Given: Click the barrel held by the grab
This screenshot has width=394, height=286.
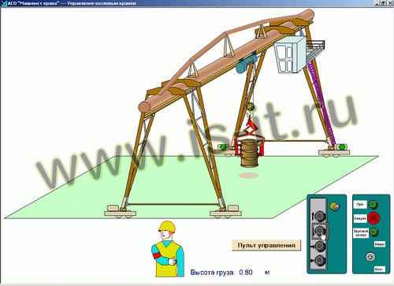Looking at the screenshot, I should (250, 154).
